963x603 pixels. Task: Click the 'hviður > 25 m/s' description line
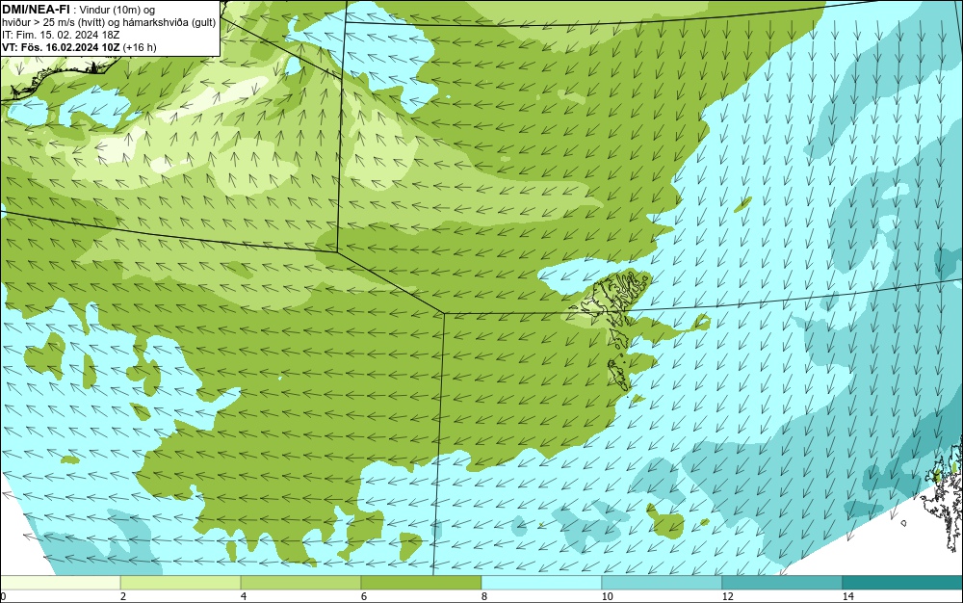[x=109, y=22]
